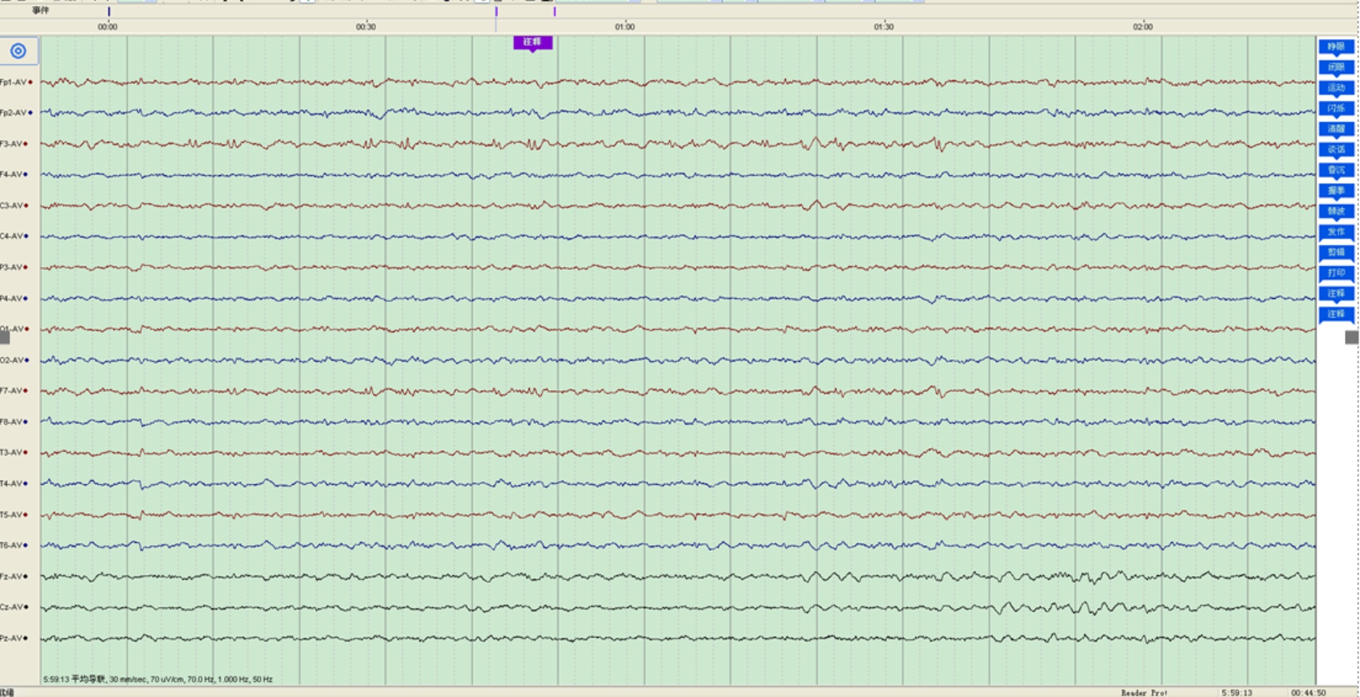Add the 运动 (movement) event tag
This screenshot has height=697, width=1360.
click(1335, 88)
